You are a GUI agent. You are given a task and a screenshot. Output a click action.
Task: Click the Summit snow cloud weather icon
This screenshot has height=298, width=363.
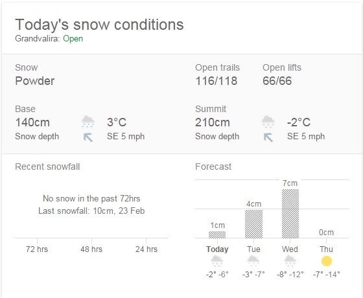[268, 122]
